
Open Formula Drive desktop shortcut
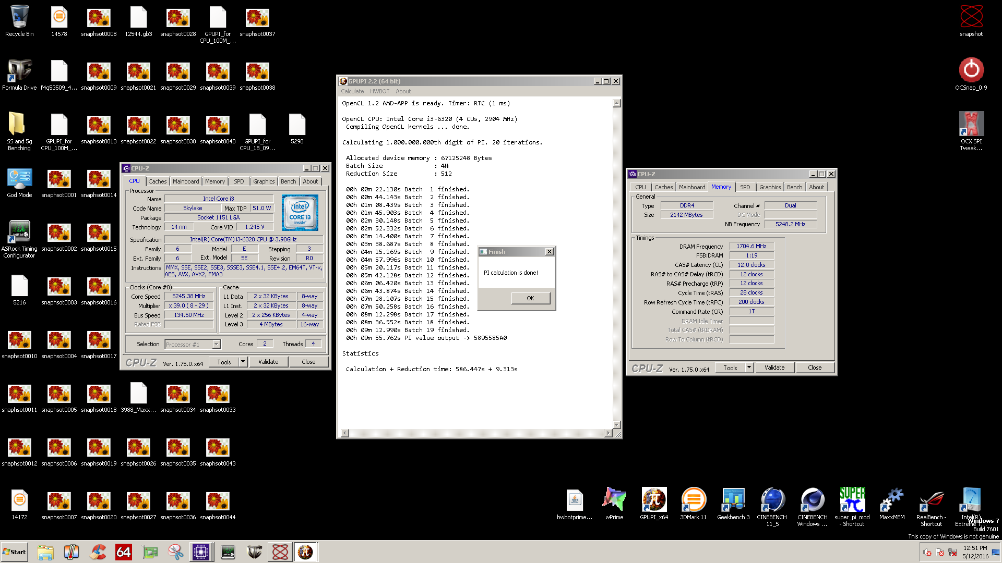pyautogui.click(x=19, y=75)
